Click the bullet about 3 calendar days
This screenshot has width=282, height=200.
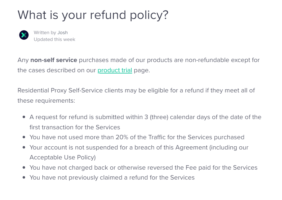145,122
